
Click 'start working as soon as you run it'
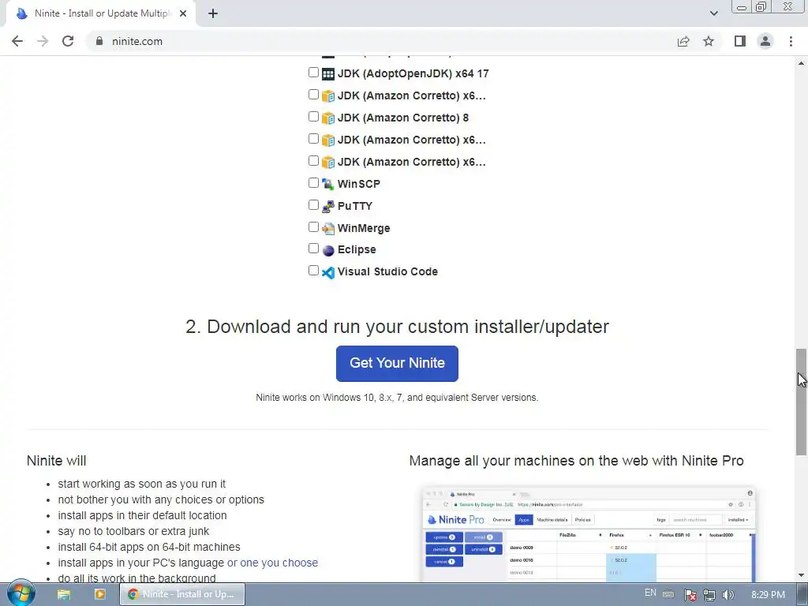point(142,484)
